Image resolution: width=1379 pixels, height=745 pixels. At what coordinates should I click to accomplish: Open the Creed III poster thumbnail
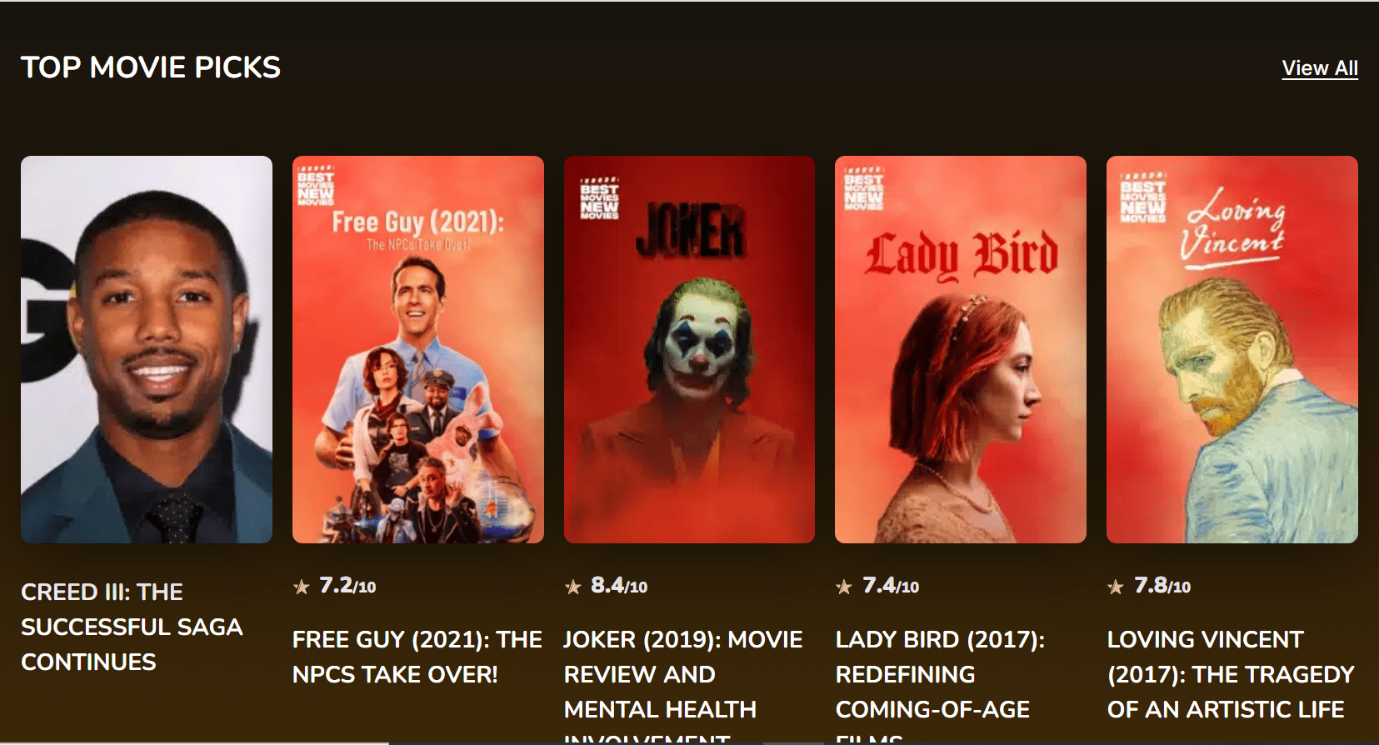[147, 349]
